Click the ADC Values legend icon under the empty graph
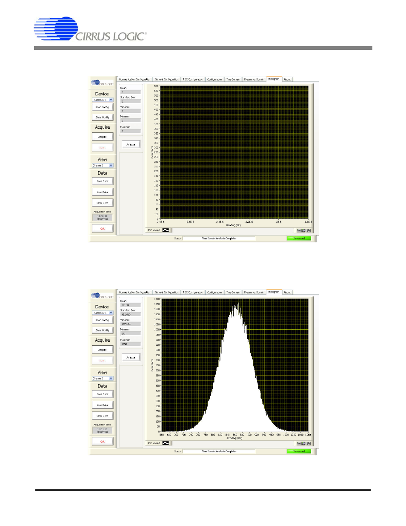406x526 pixels. pyautogui.click(x=166, y=230)
